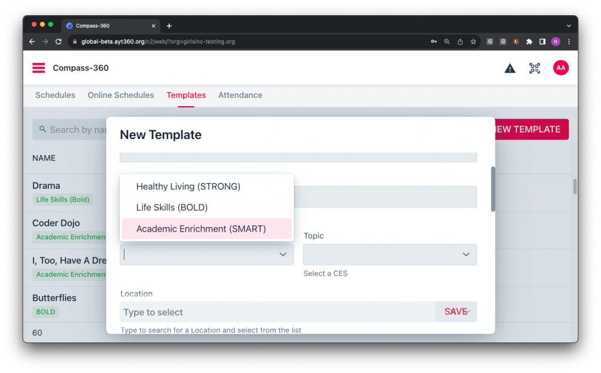Reload the page
601x373 pixels.
pyautogui.click(x=58, y=42)
